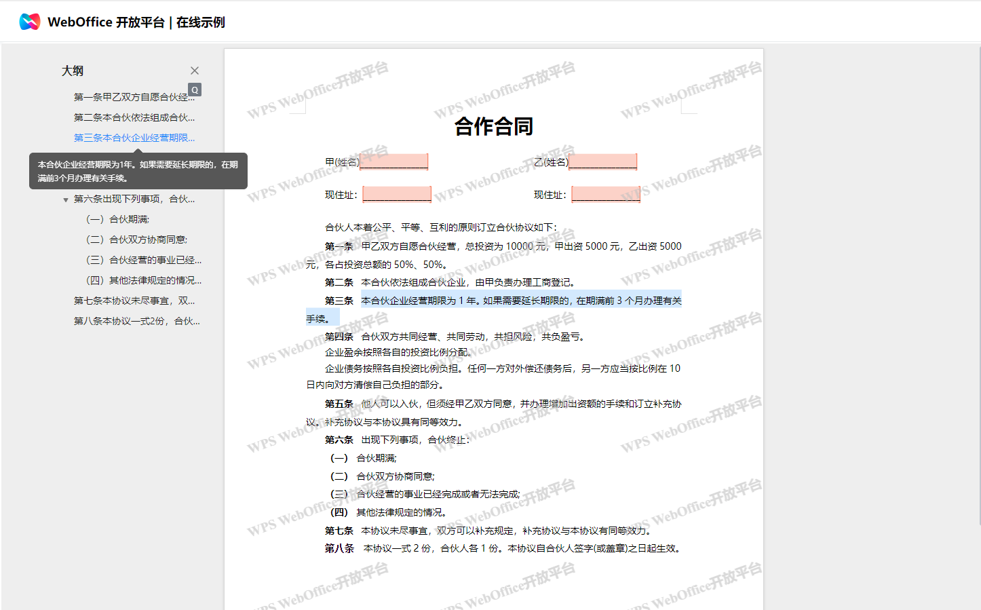Click the WebOffice 开放平台 | 在线示例 header title

tap(136, 22)
